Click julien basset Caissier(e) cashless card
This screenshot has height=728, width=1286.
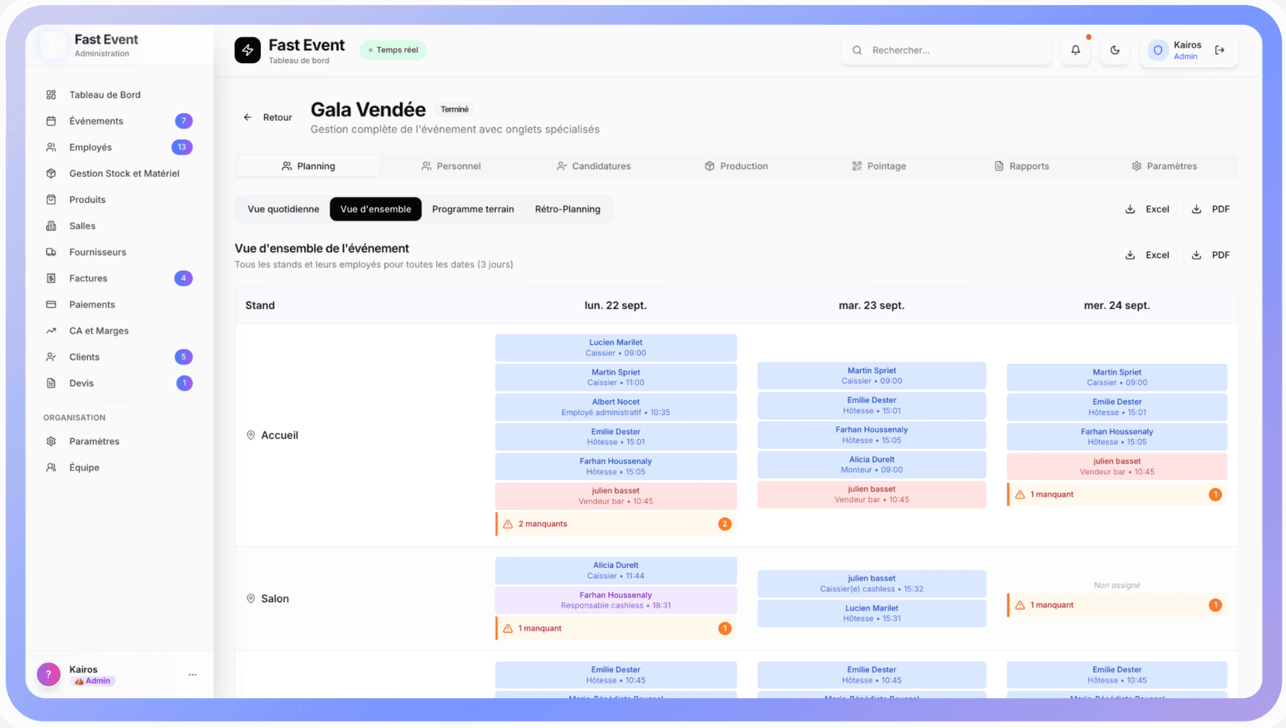tap(872, 584)
